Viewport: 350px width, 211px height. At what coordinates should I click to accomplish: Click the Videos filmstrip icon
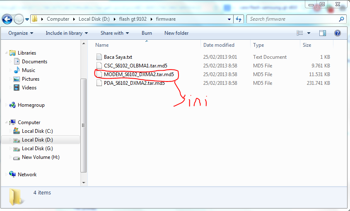pos(17,88)
